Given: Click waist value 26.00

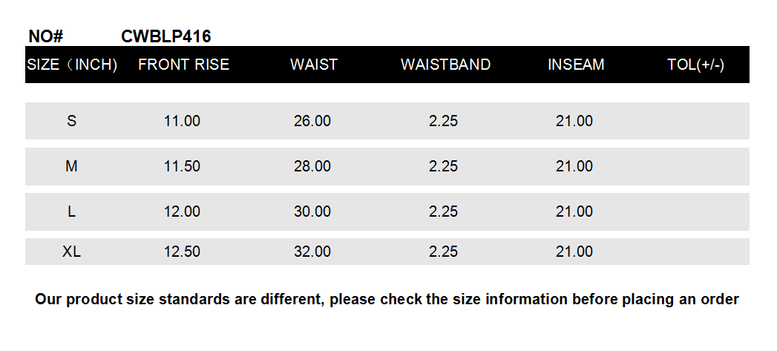Looking at the screenshot, I should tap(312, 121).
